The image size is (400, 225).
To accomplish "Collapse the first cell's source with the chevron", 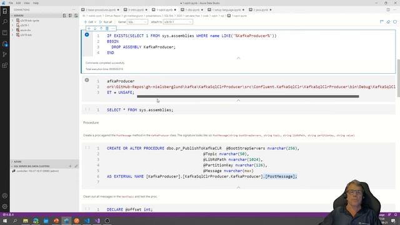I will click(238, 58).
